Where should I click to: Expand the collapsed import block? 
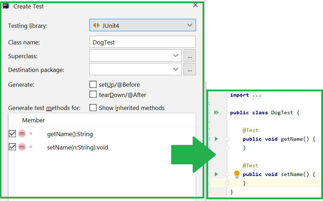click(227, 95)
